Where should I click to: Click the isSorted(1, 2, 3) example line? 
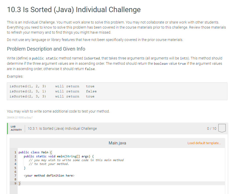click(x=28, y=86)
